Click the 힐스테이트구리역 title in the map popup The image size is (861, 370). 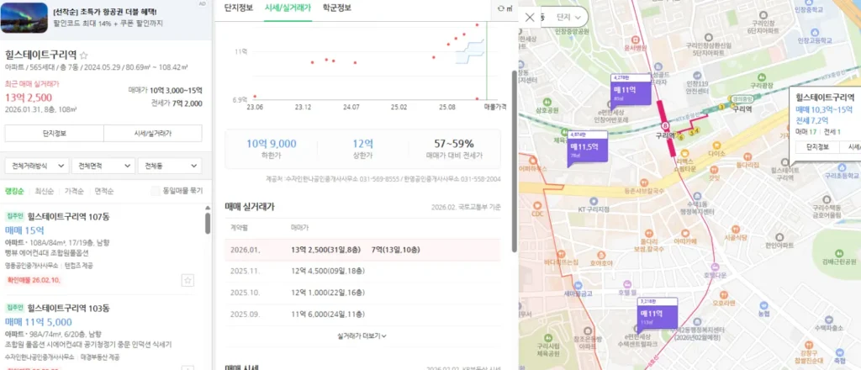825,98
